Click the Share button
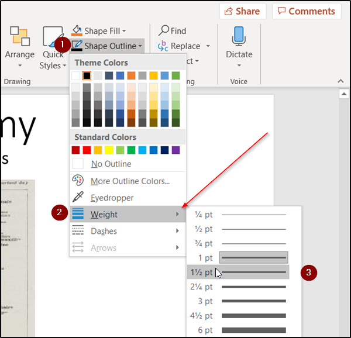Image resolution: width=351 pixels, height=338 pixels. pos(243,11)
